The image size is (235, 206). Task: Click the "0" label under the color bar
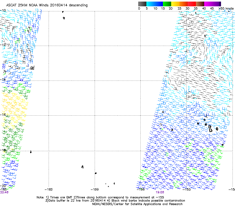pos(139,9)
